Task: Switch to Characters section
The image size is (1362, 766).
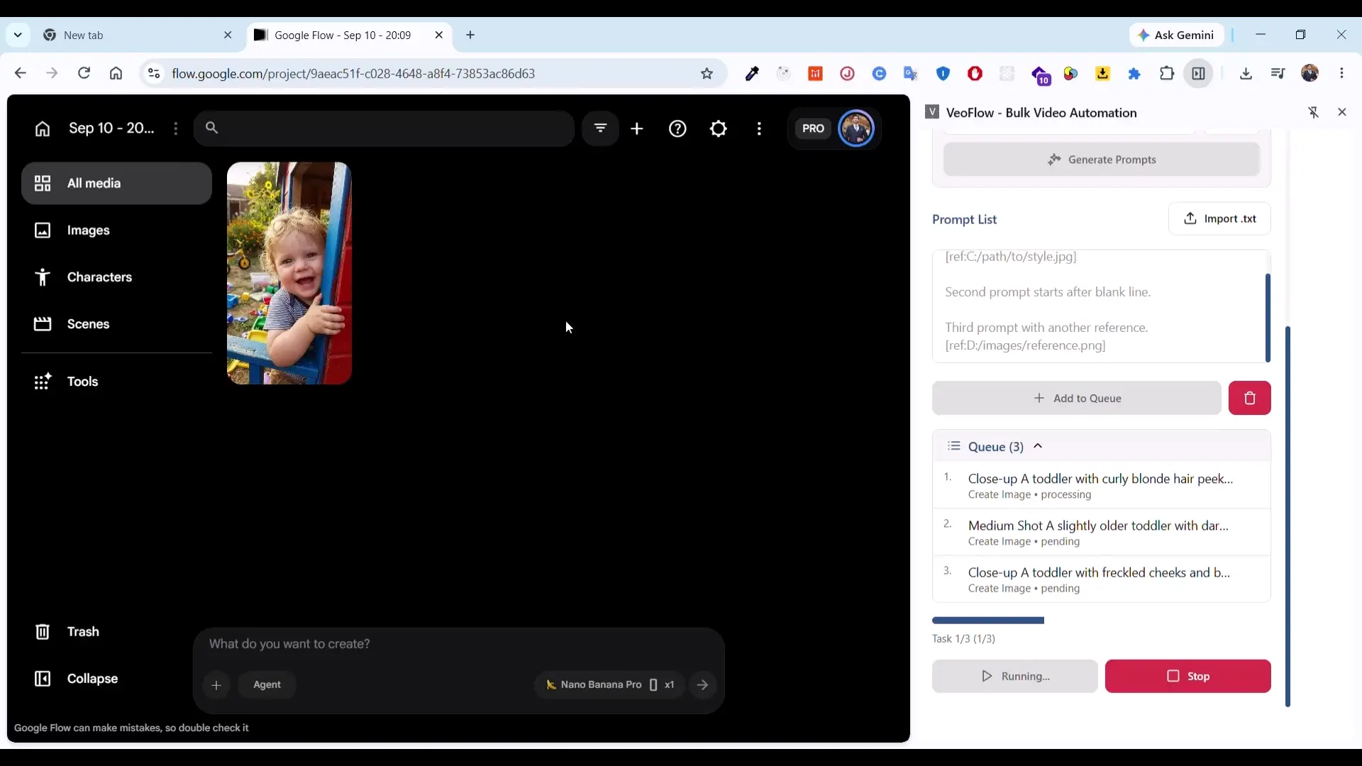Action: pos(116,277)
